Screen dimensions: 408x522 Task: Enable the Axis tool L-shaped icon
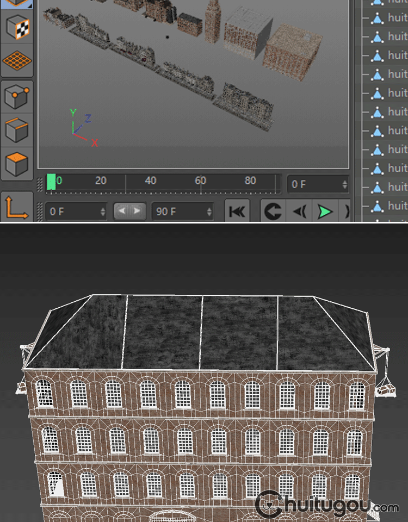[x=17, y=207]
